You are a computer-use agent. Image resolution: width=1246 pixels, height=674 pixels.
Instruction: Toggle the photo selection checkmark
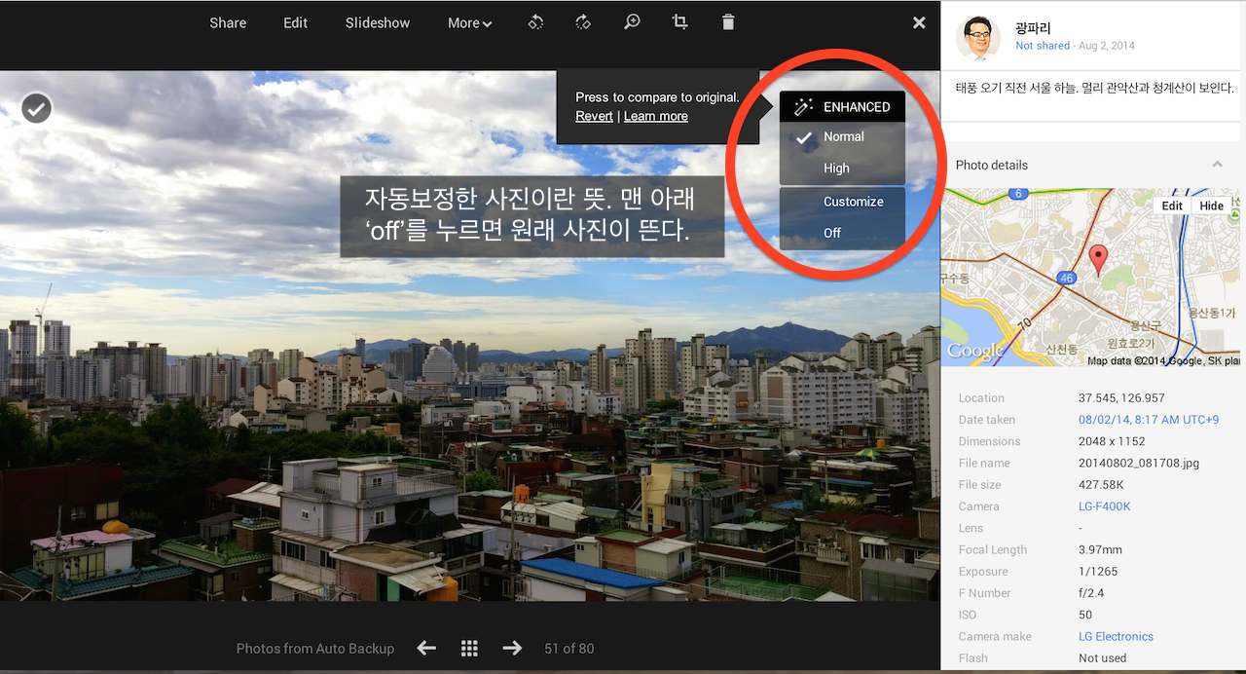click(x=37, y=108)
